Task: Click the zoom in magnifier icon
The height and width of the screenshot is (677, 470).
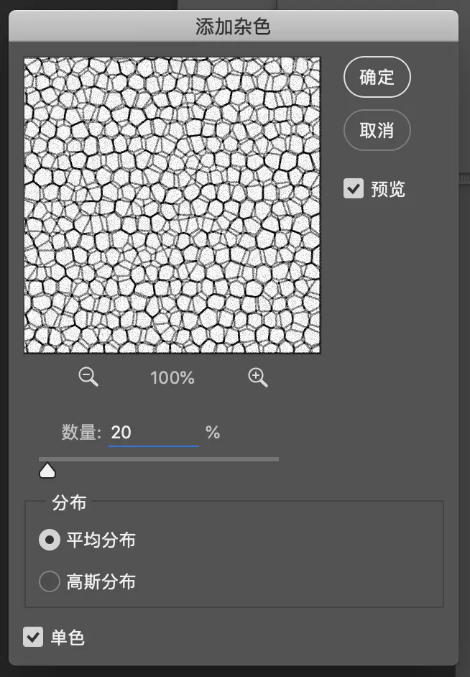Action: 258,377
